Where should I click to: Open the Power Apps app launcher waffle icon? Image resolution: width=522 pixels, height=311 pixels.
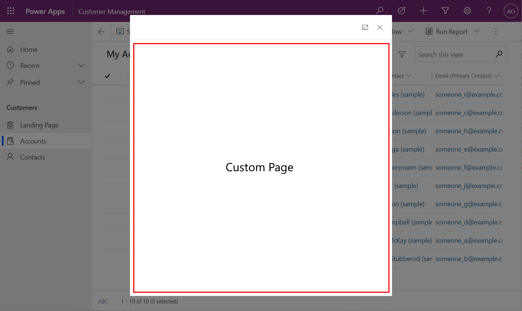(10, 11)
